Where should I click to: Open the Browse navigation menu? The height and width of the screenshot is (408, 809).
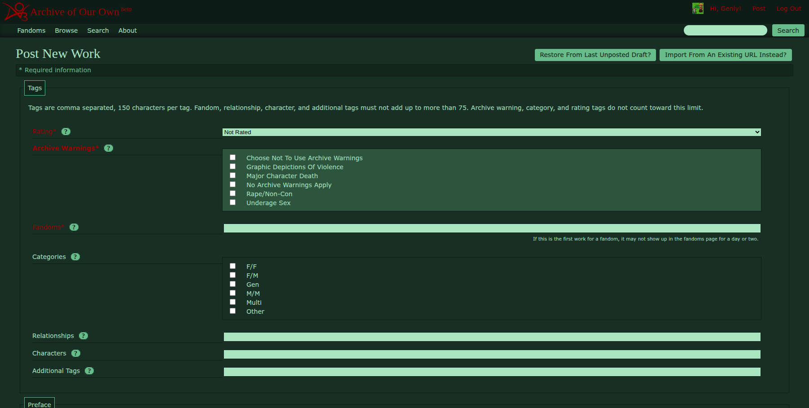point(66,31)
